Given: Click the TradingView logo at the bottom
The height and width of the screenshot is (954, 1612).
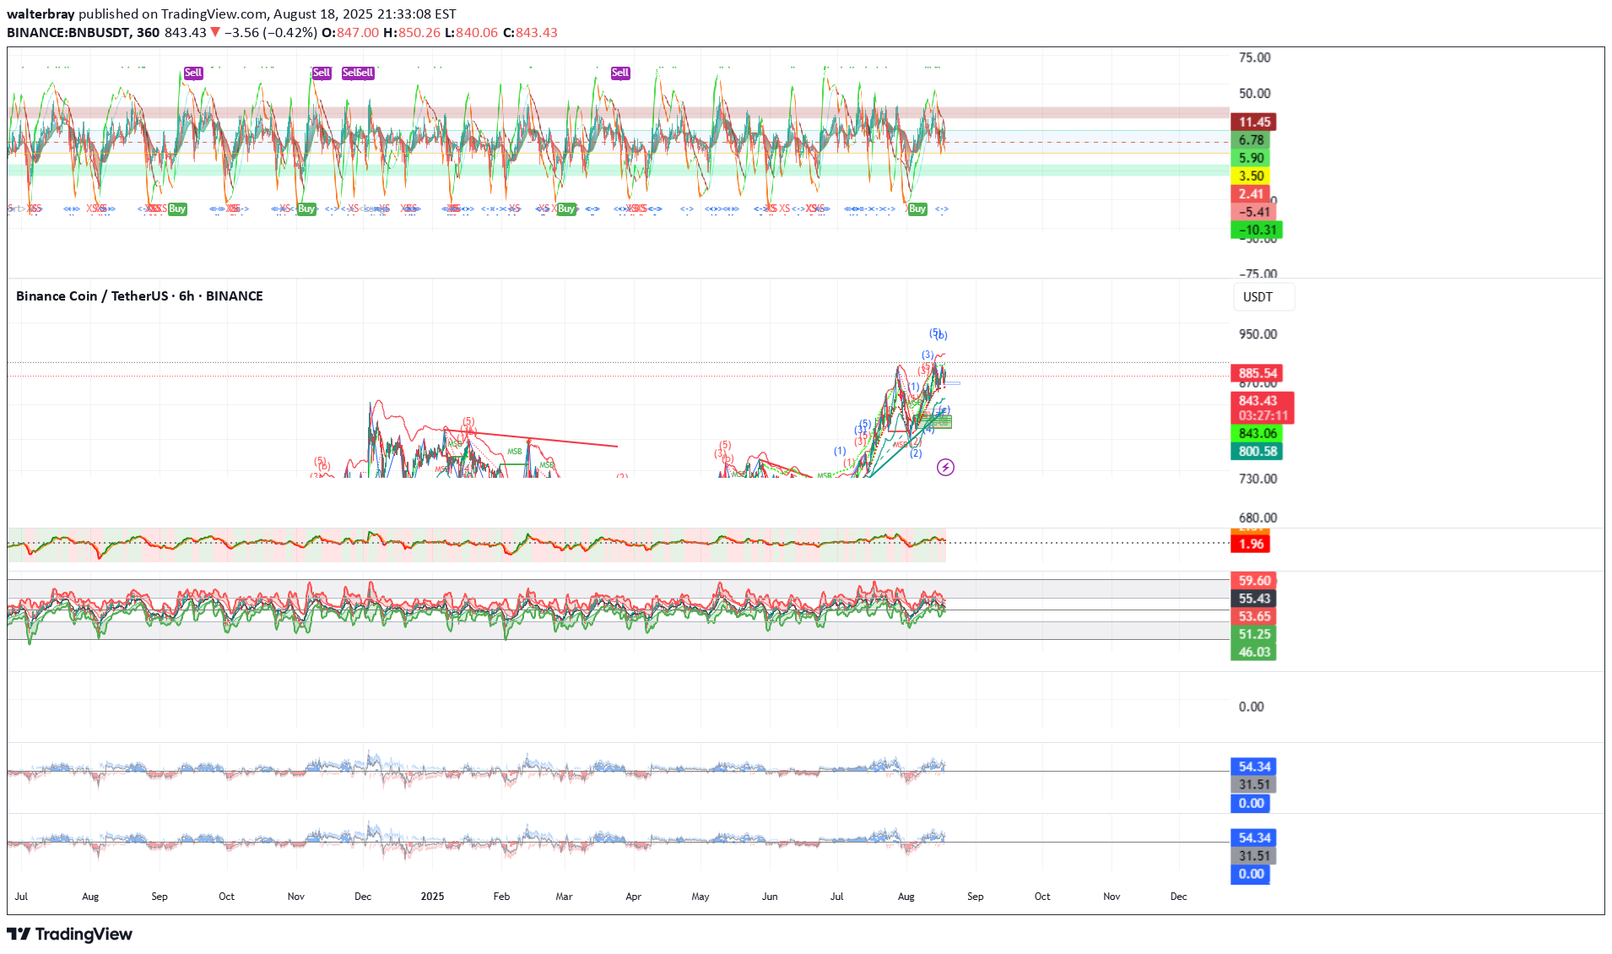Looking at the screenshot, I should (x=70, y=934).
